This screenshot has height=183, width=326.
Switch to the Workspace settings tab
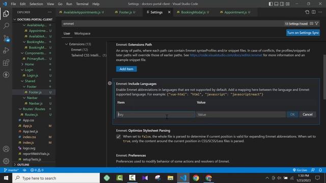click(82, 34)
